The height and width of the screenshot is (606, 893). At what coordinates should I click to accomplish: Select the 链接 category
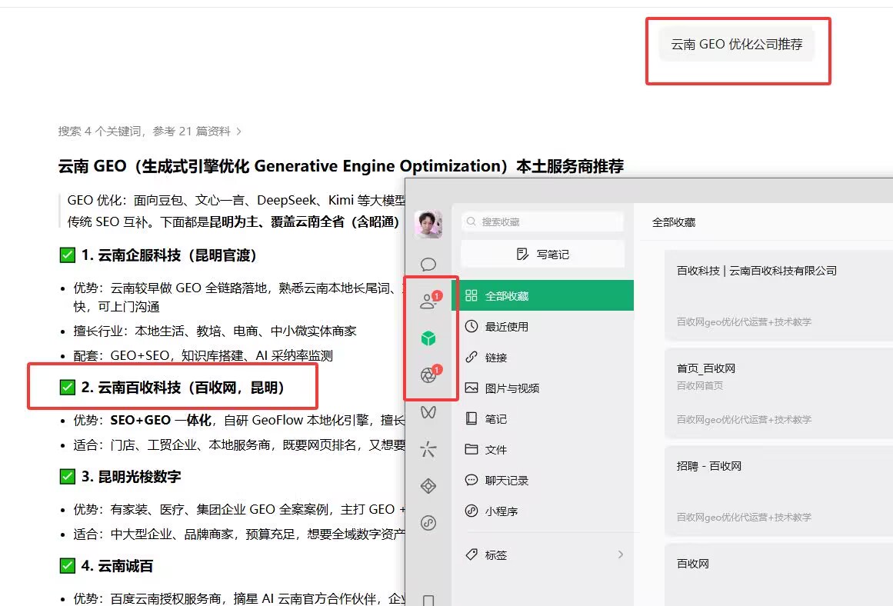coord(542,357)
